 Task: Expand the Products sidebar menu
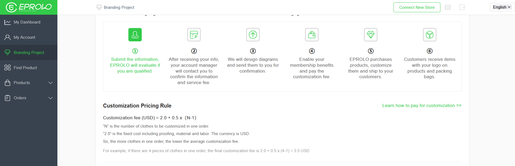coord(29,83)
